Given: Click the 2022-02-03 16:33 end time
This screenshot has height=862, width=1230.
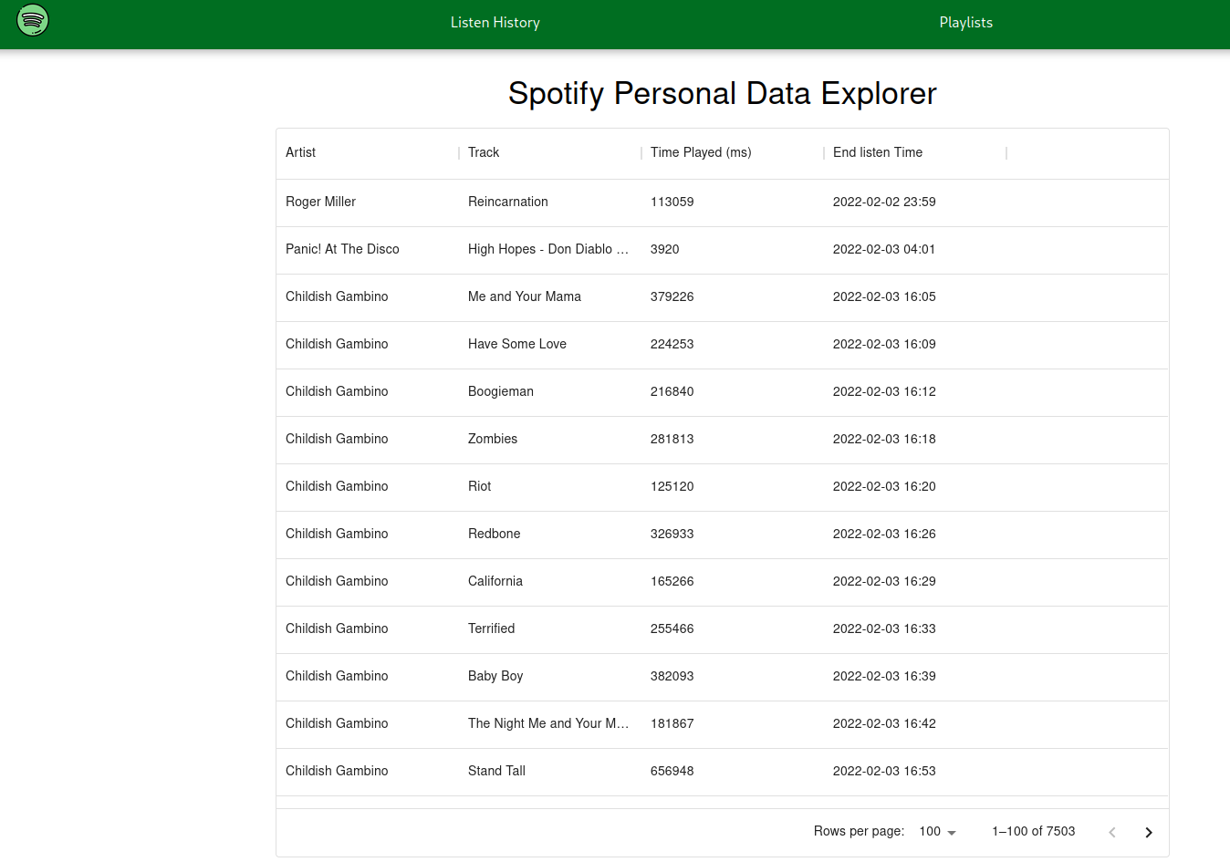Looking at the screenshot, I should [x=884, y=628].
